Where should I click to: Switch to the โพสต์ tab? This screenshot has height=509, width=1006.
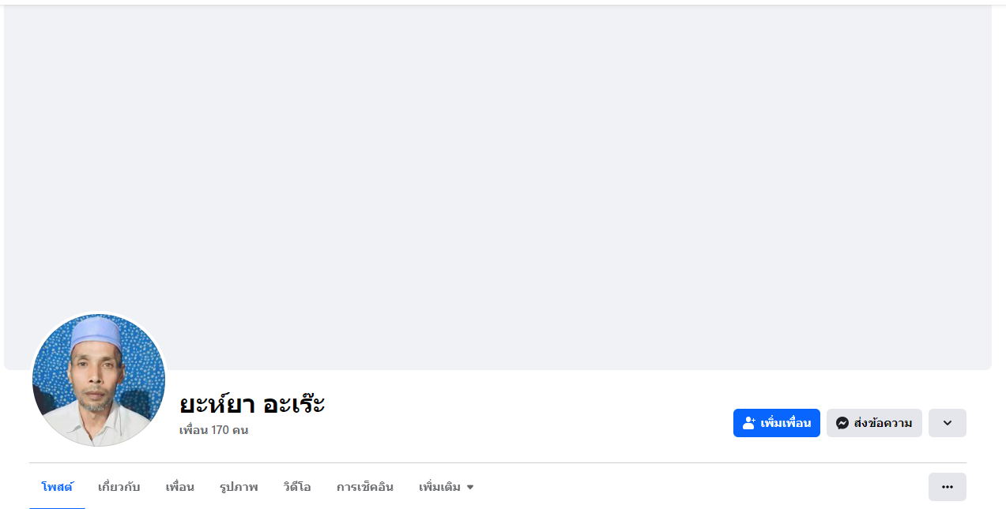pyautogui.click(x=57, y=487)
